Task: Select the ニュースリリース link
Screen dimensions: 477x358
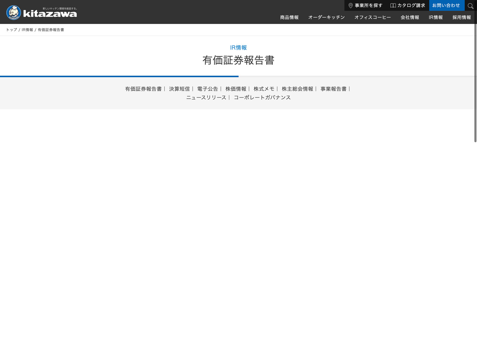Action: click(206, 98)
